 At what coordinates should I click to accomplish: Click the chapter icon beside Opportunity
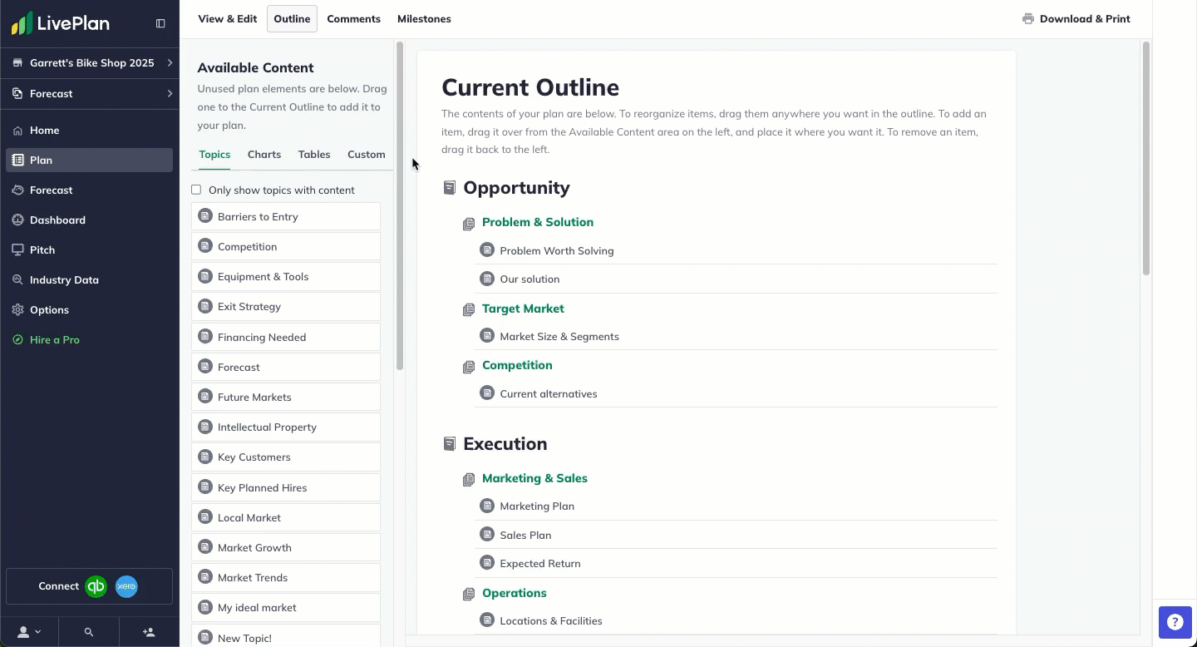point(450,188)
